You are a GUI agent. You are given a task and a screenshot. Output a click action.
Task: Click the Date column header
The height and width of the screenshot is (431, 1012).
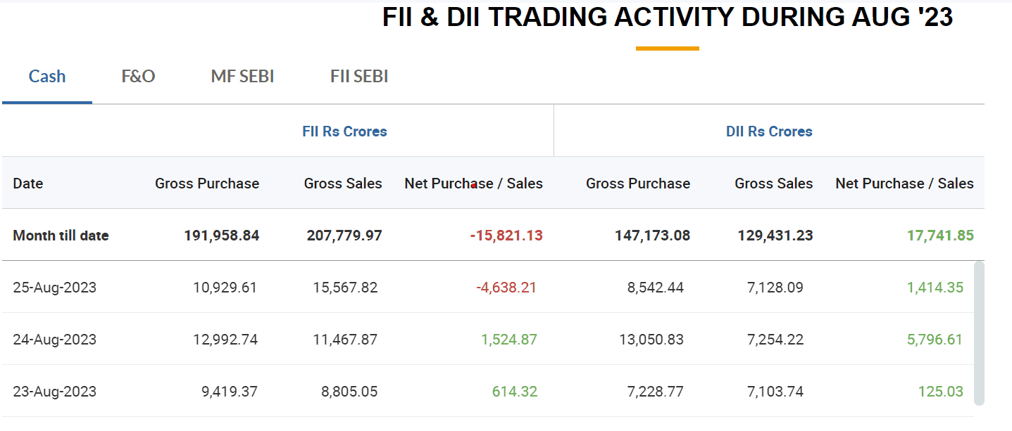(28, 184)
